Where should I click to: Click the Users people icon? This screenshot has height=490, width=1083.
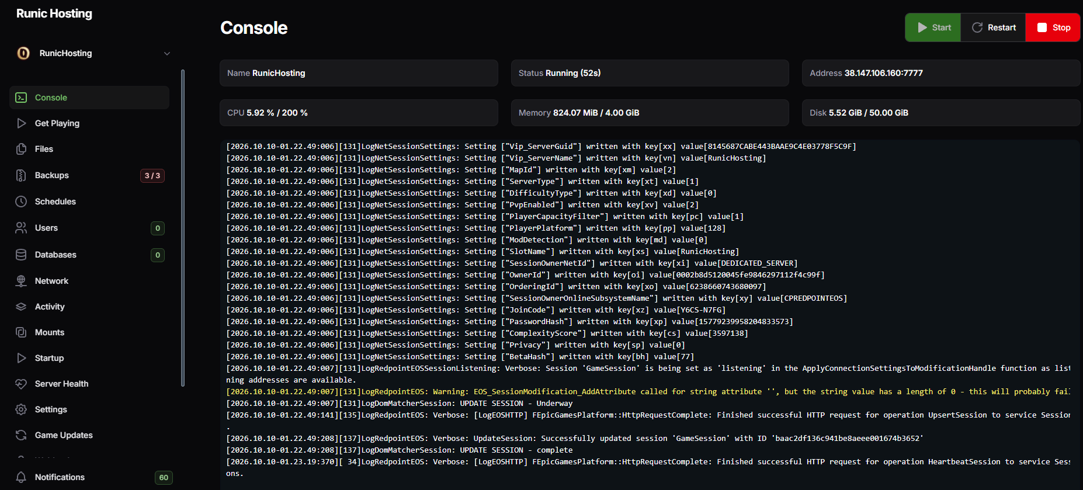coord(21,228)
